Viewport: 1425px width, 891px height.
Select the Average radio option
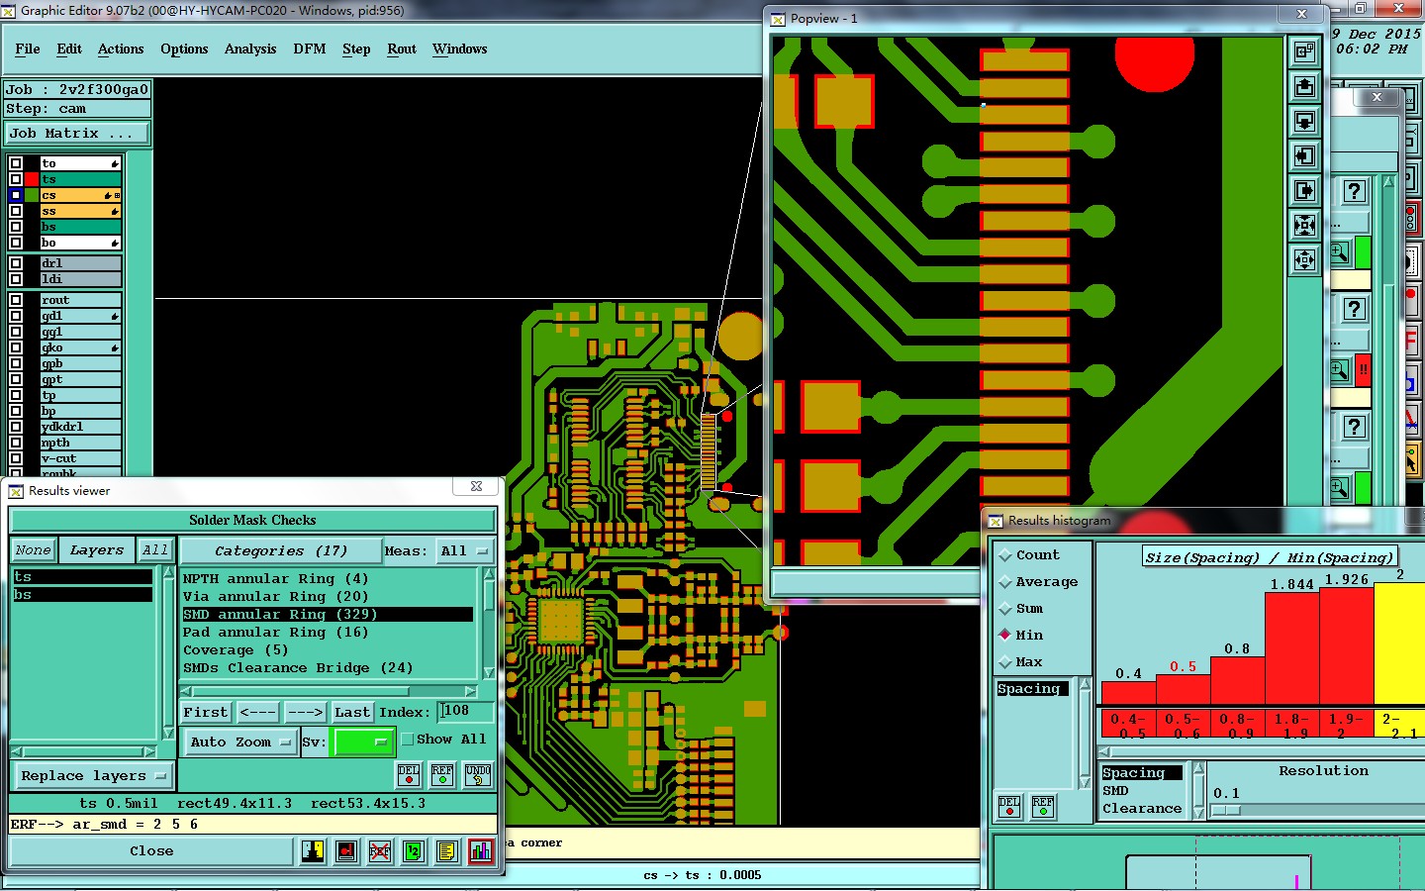coord(1005,582)
